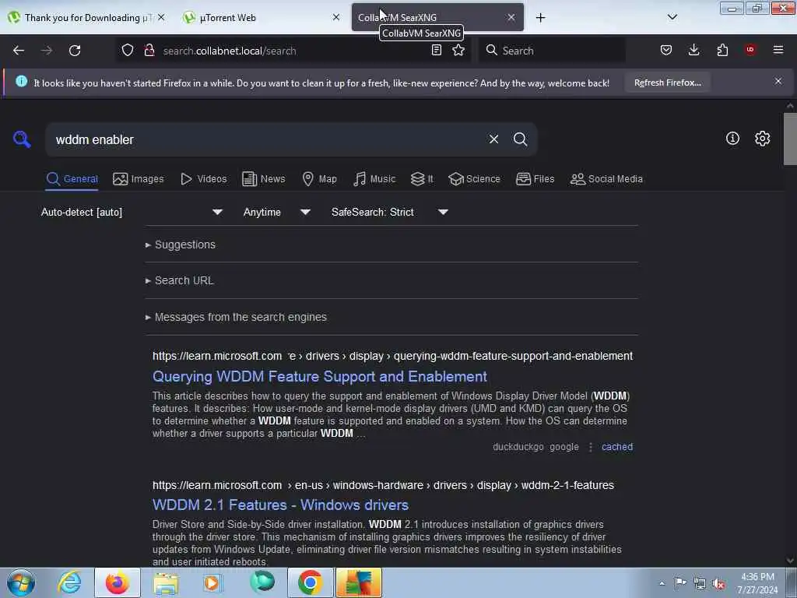This screenshot has height=598, width=797.
Task: List all tabs with the chevron
Action: pyautogui.click(x=672, y=17)
